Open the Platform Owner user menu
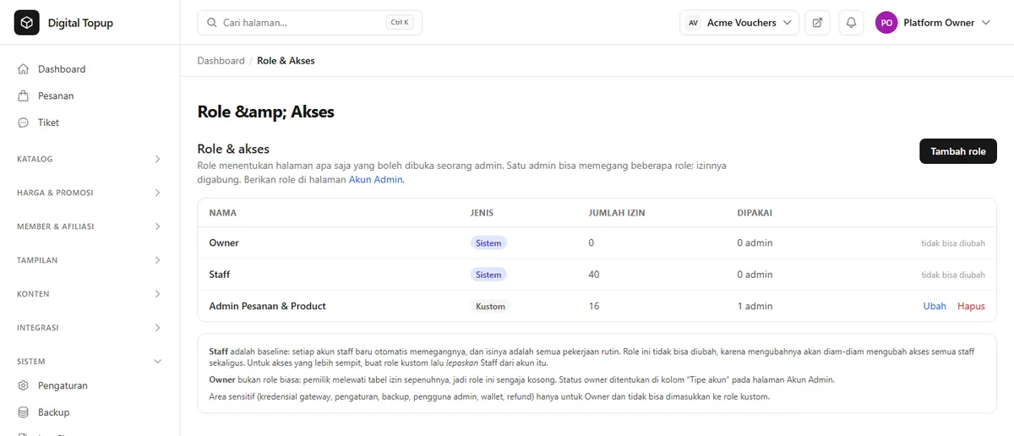The width and height of the screenshot is (1014, 436). click(x=933, y=23)
